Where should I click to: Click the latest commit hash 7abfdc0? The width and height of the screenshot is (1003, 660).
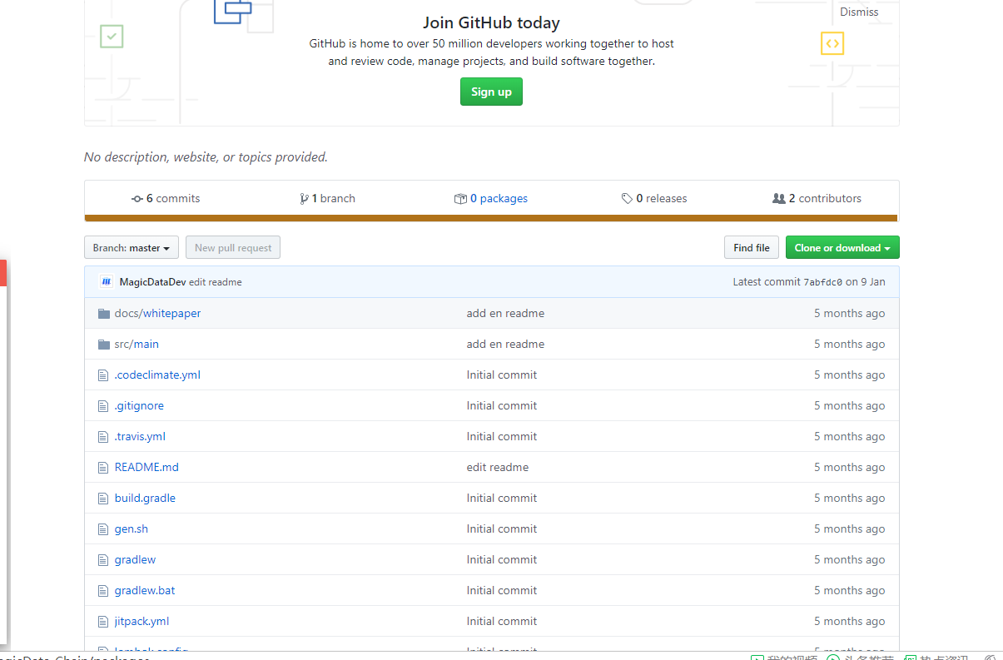tap(822, 283)
